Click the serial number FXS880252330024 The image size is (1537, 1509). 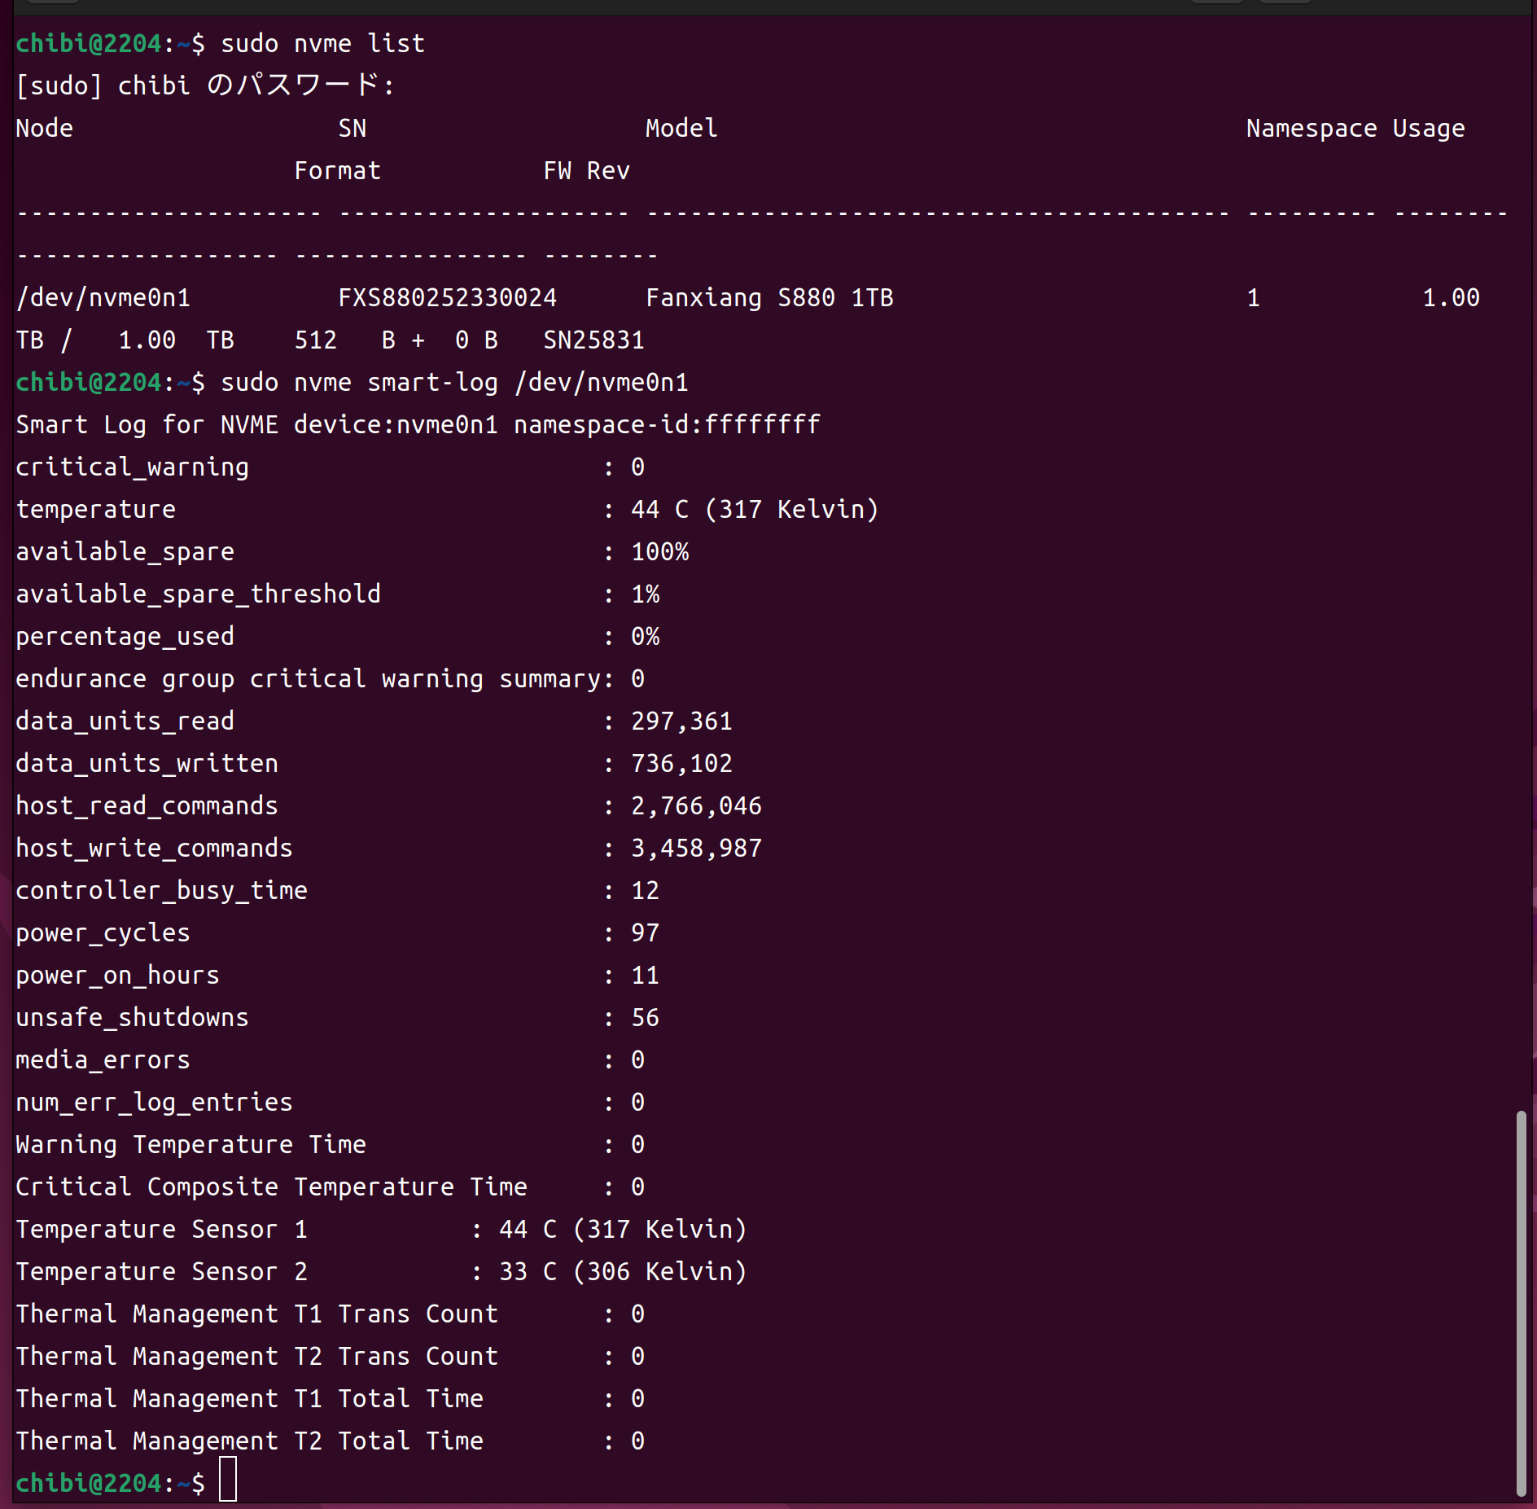pyautogui.click(x=447, y=297)
